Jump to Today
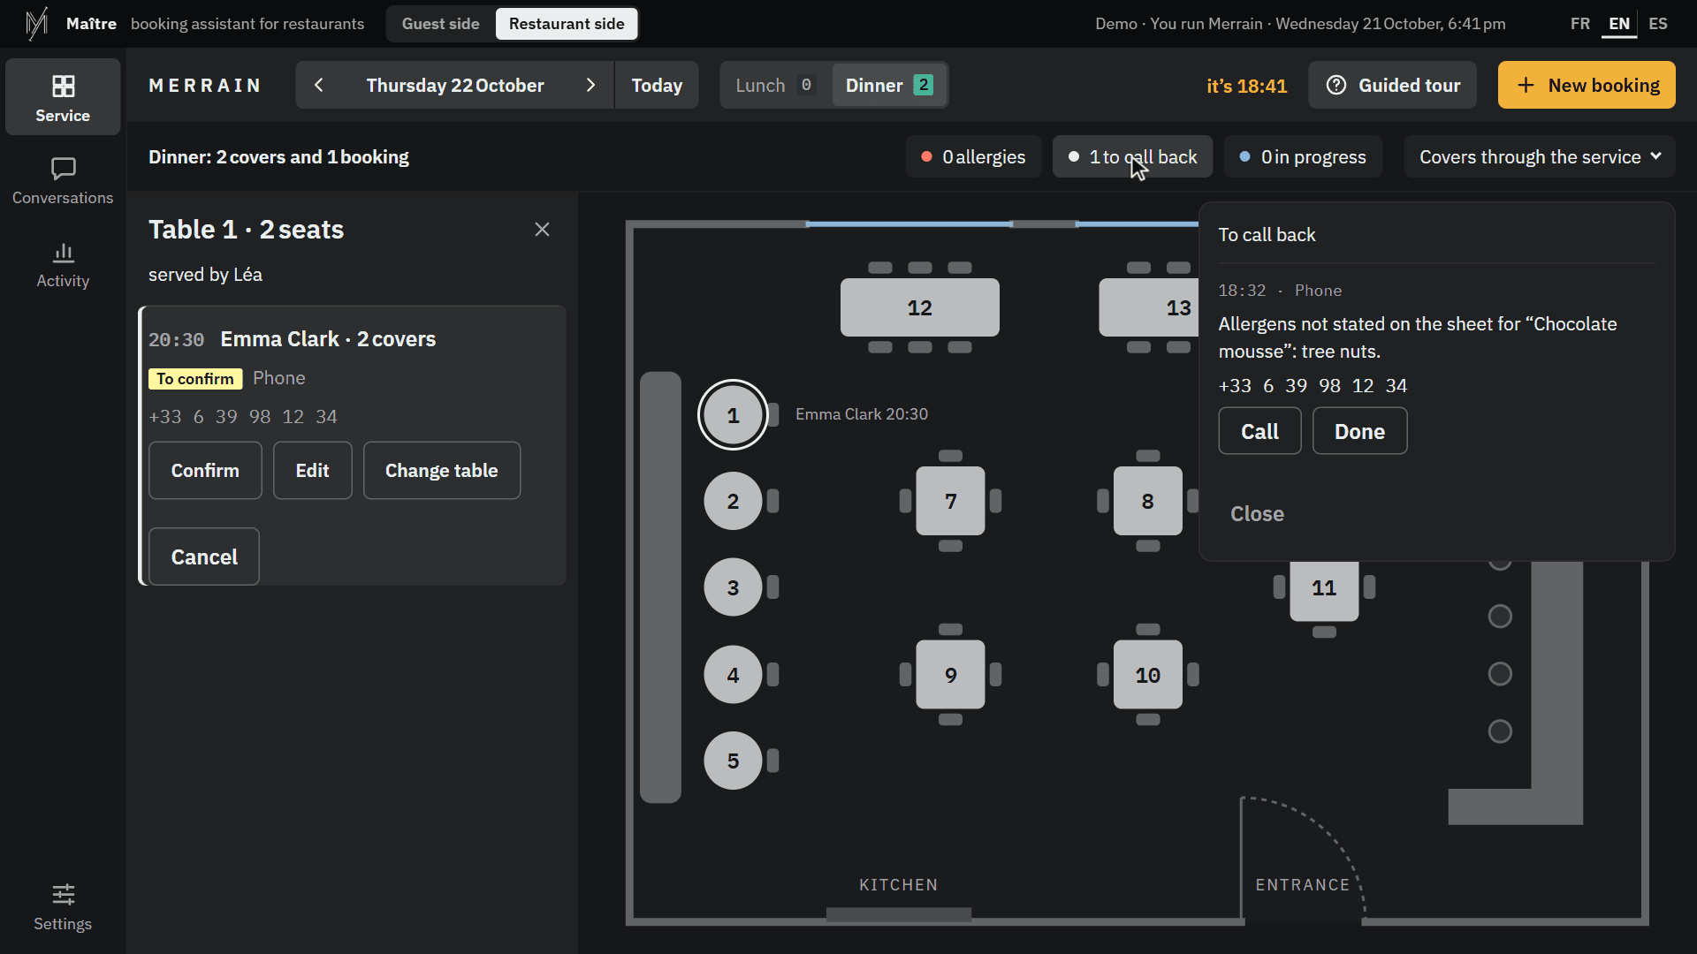Viewport: 1697px width, 954px height. click(656, 85)
